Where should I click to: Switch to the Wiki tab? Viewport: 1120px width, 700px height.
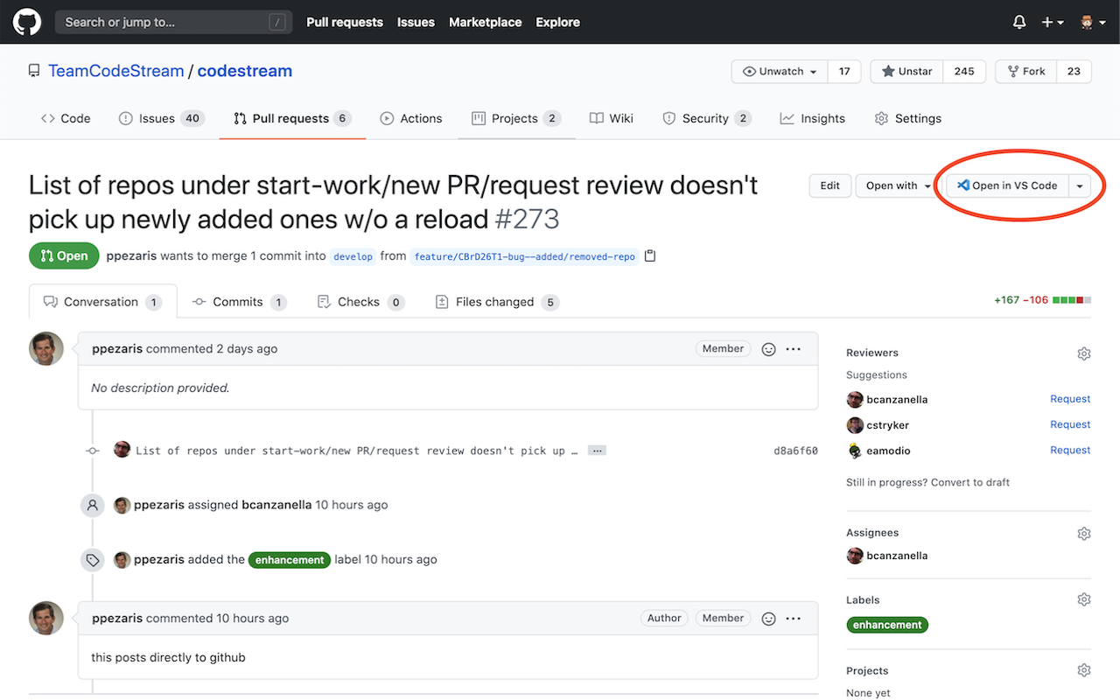(612, 118)
